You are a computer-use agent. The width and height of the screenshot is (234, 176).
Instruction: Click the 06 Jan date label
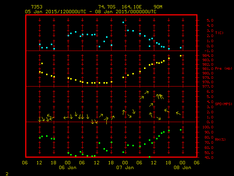pyautogui.click(x=68, y=168)
